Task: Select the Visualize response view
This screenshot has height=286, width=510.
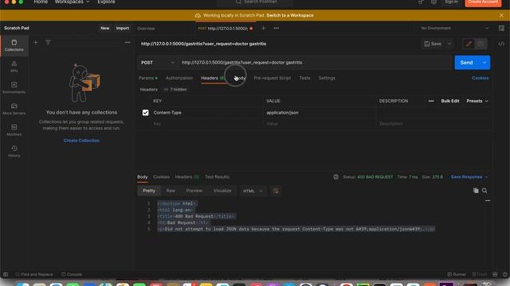Action: 222,191
